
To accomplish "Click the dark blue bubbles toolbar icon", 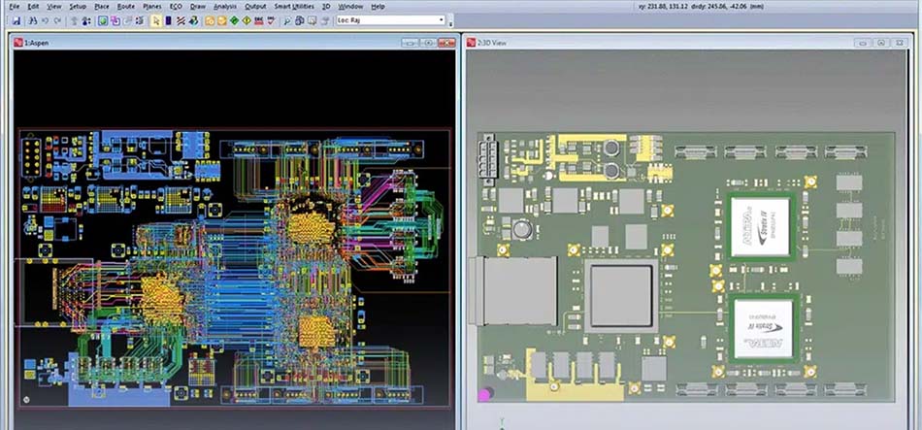I will tap(86, 20).
